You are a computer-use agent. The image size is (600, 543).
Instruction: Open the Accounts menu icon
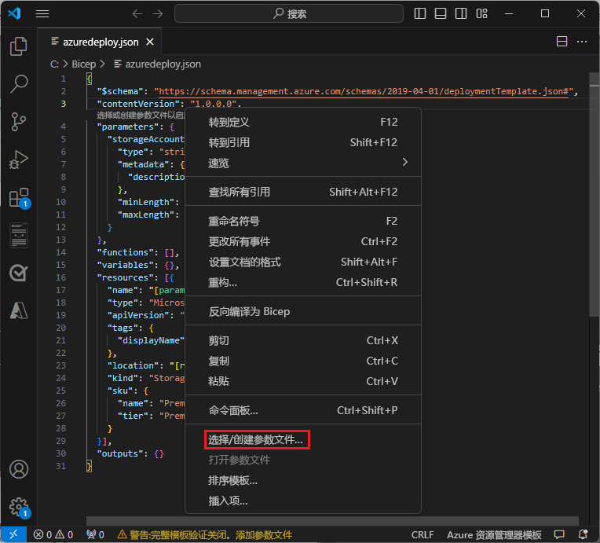(x=18, y=469)
